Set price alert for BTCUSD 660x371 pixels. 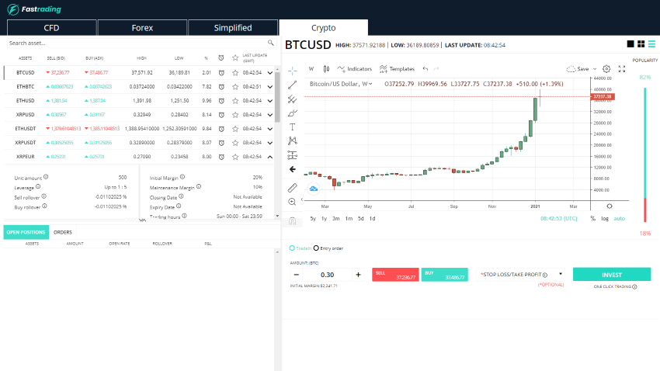[x=221, y=73]
